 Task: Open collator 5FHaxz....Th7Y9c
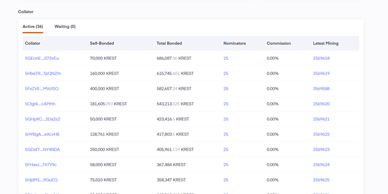(41, 165)
